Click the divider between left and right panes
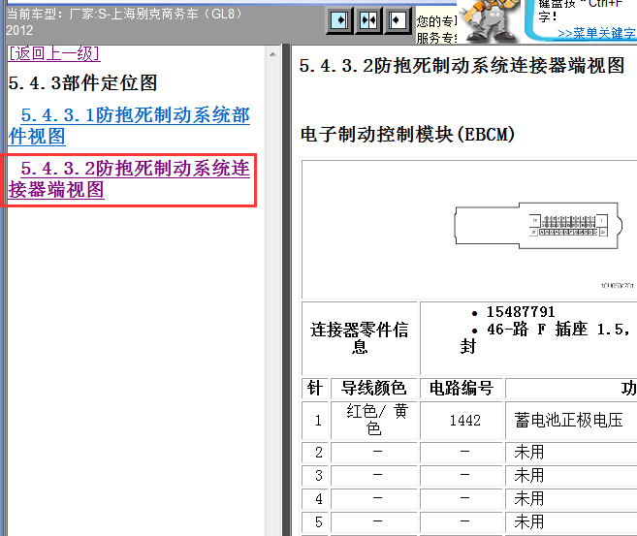The height and width of the screenshot is (536, 637). [x=284, y=291]
